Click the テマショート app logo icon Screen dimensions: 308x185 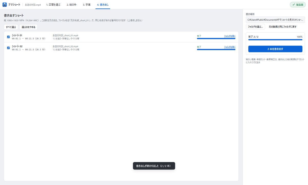coord(4,4)
